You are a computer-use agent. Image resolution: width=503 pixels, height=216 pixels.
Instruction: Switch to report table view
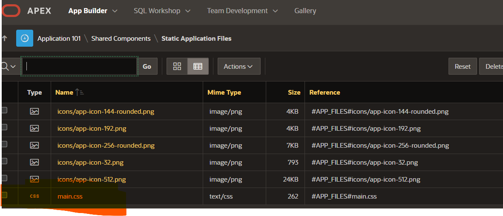click(x=198, y=66)
